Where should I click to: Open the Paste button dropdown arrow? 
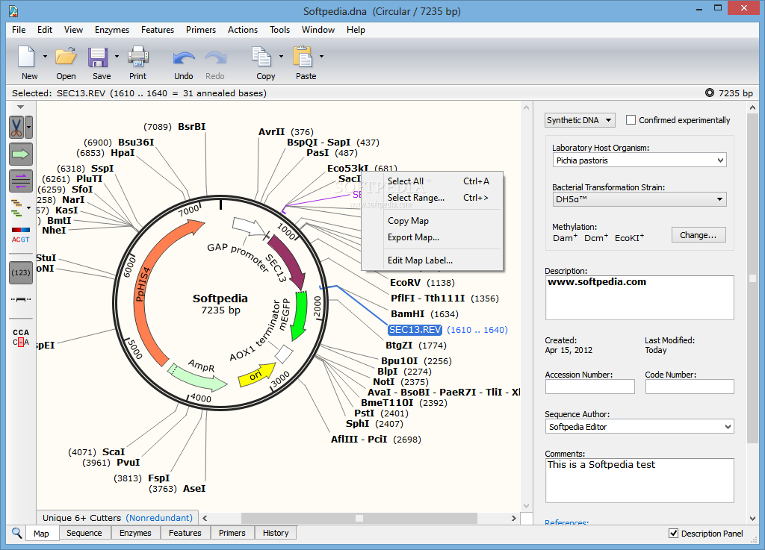click(321, 57)
